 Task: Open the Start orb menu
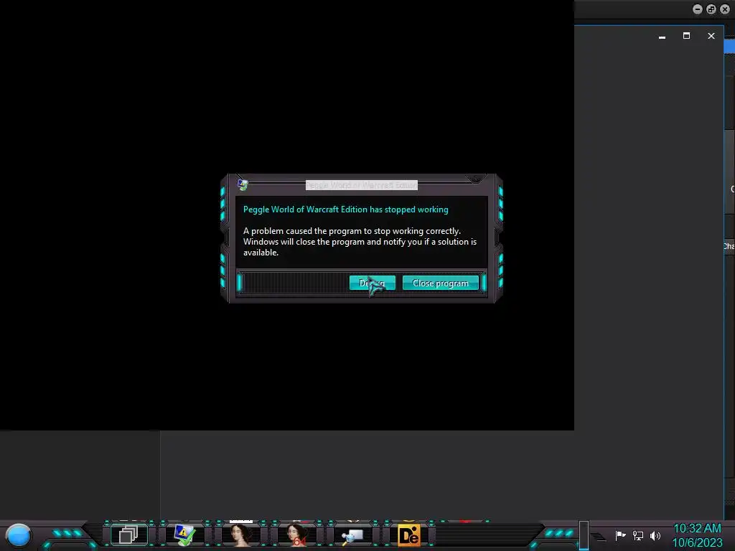tap(19, 535)
